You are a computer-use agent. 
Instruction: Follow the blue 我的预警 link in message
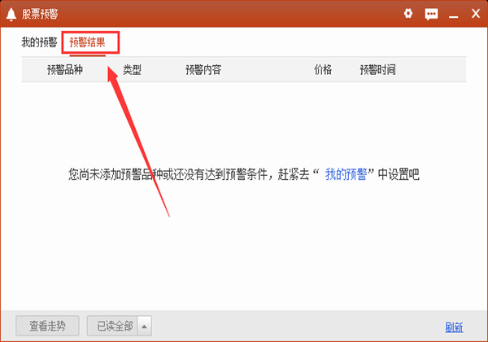346,174
